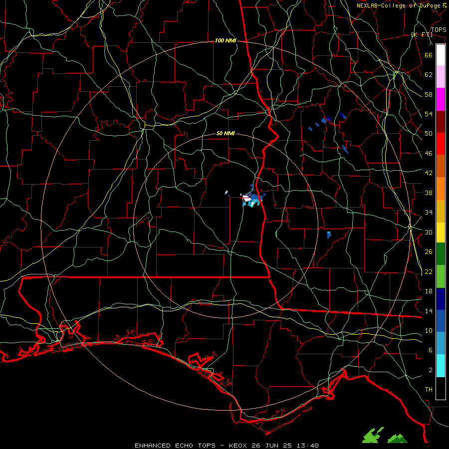This screenshot has height=449, width=449.
Task: Click the legend value "50"
Action: (429, 133)
